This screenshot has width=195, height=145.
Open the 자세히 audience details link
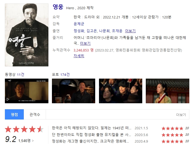pyautogui.click(x=79, y=56)
